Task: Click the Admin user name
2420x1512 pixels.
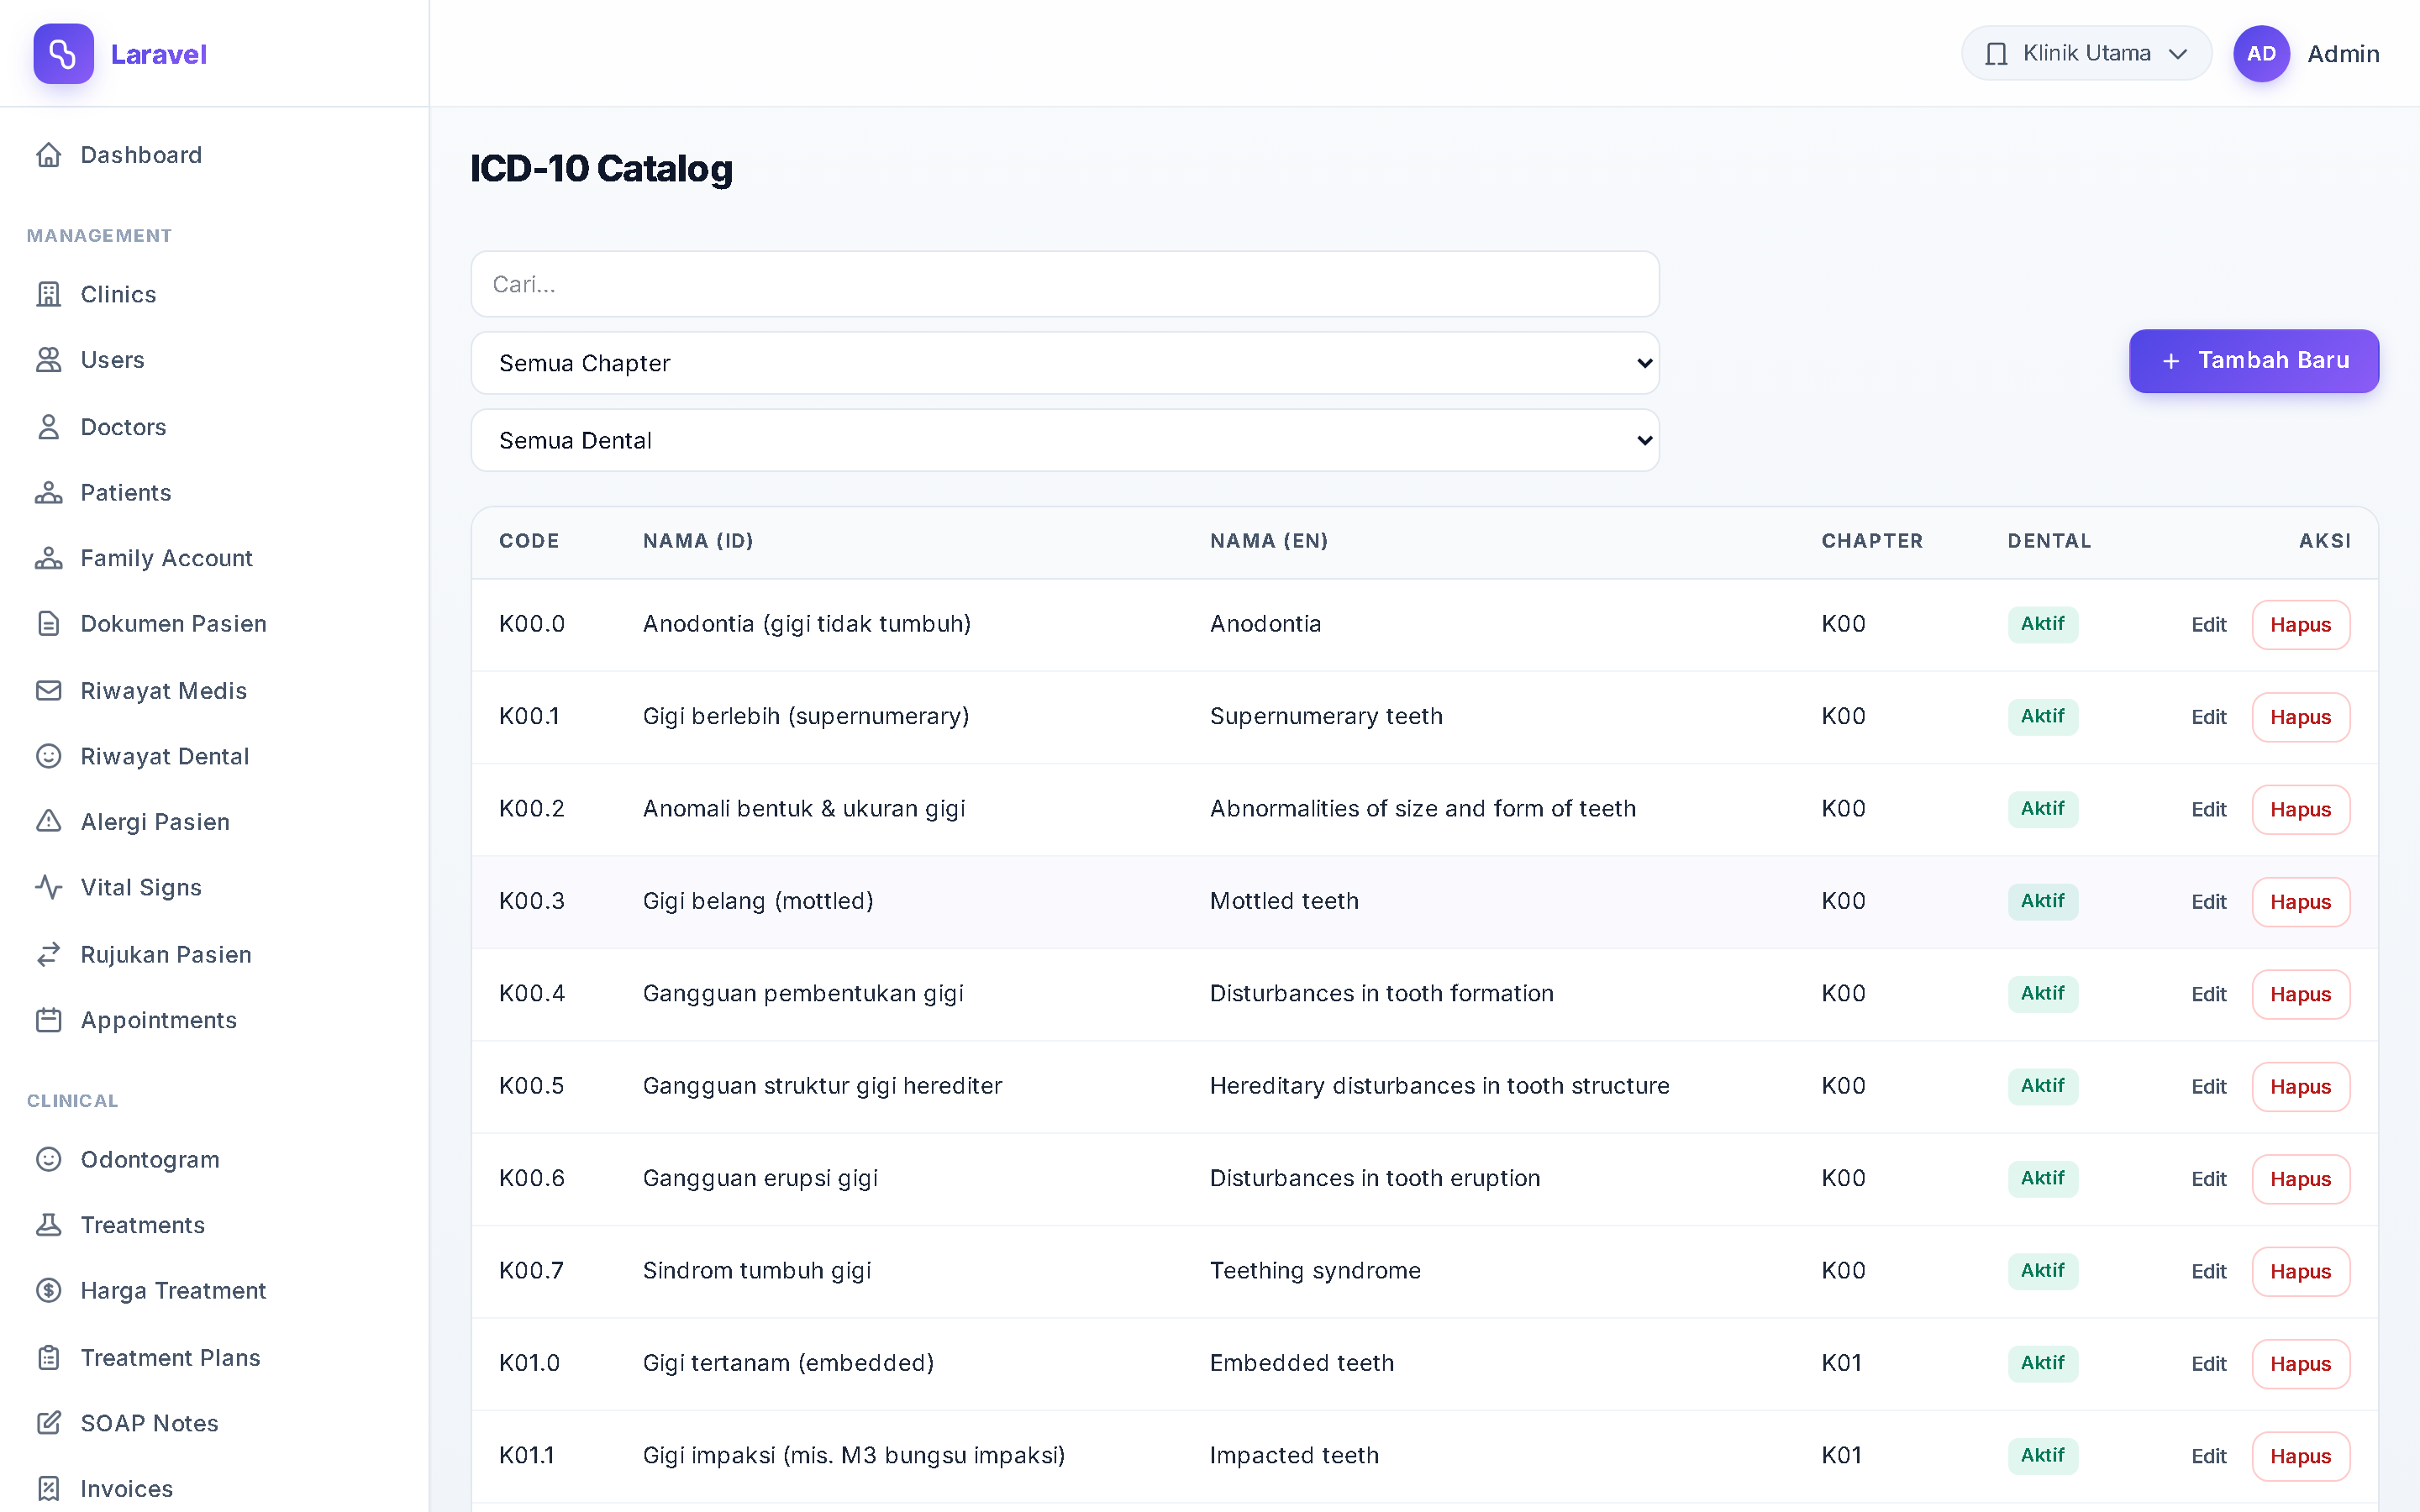Action: point(2342,54)
